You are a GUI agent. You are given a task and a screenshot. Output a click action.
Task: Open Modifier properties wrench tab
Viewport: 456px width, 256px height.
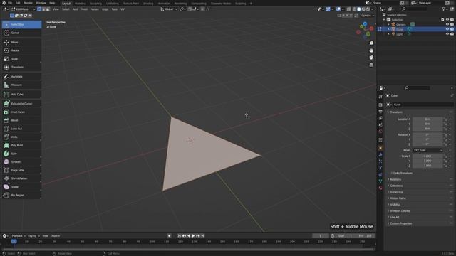point(380,155)
